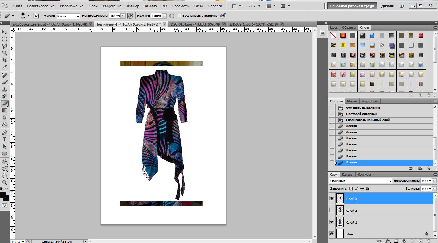Screen dimensions: 438x243
Task: Activate the horizontal Type tool
Action: (x=5, y=139)
